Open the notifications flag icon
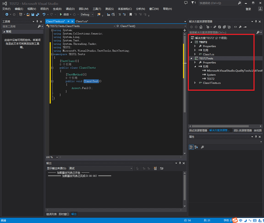Viewport: 264px width, 223px height. [x=193, y=3]
